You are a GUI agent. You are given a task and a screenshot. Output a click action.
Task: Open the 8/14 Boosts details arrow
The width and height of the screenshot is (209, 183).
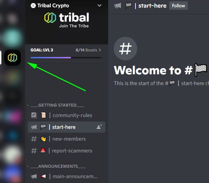coord(100,50)
